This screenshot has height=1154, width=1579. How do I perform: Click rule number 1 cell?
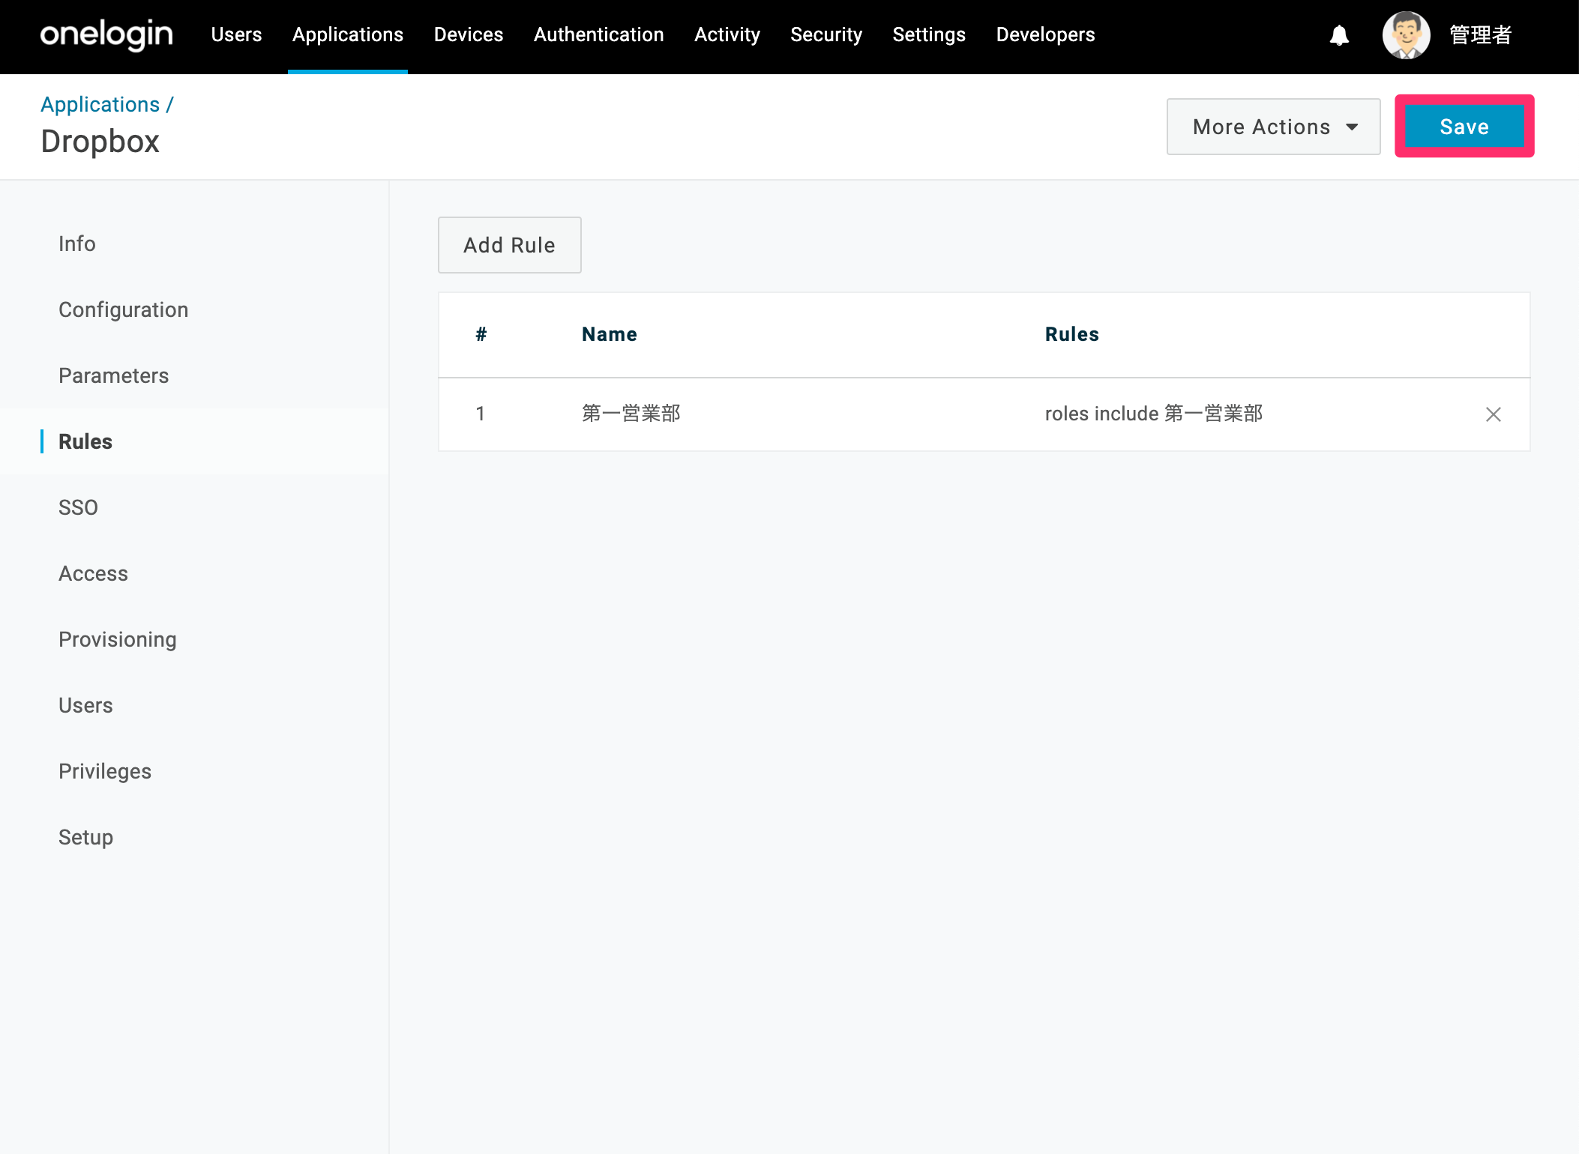pos(481,414)
